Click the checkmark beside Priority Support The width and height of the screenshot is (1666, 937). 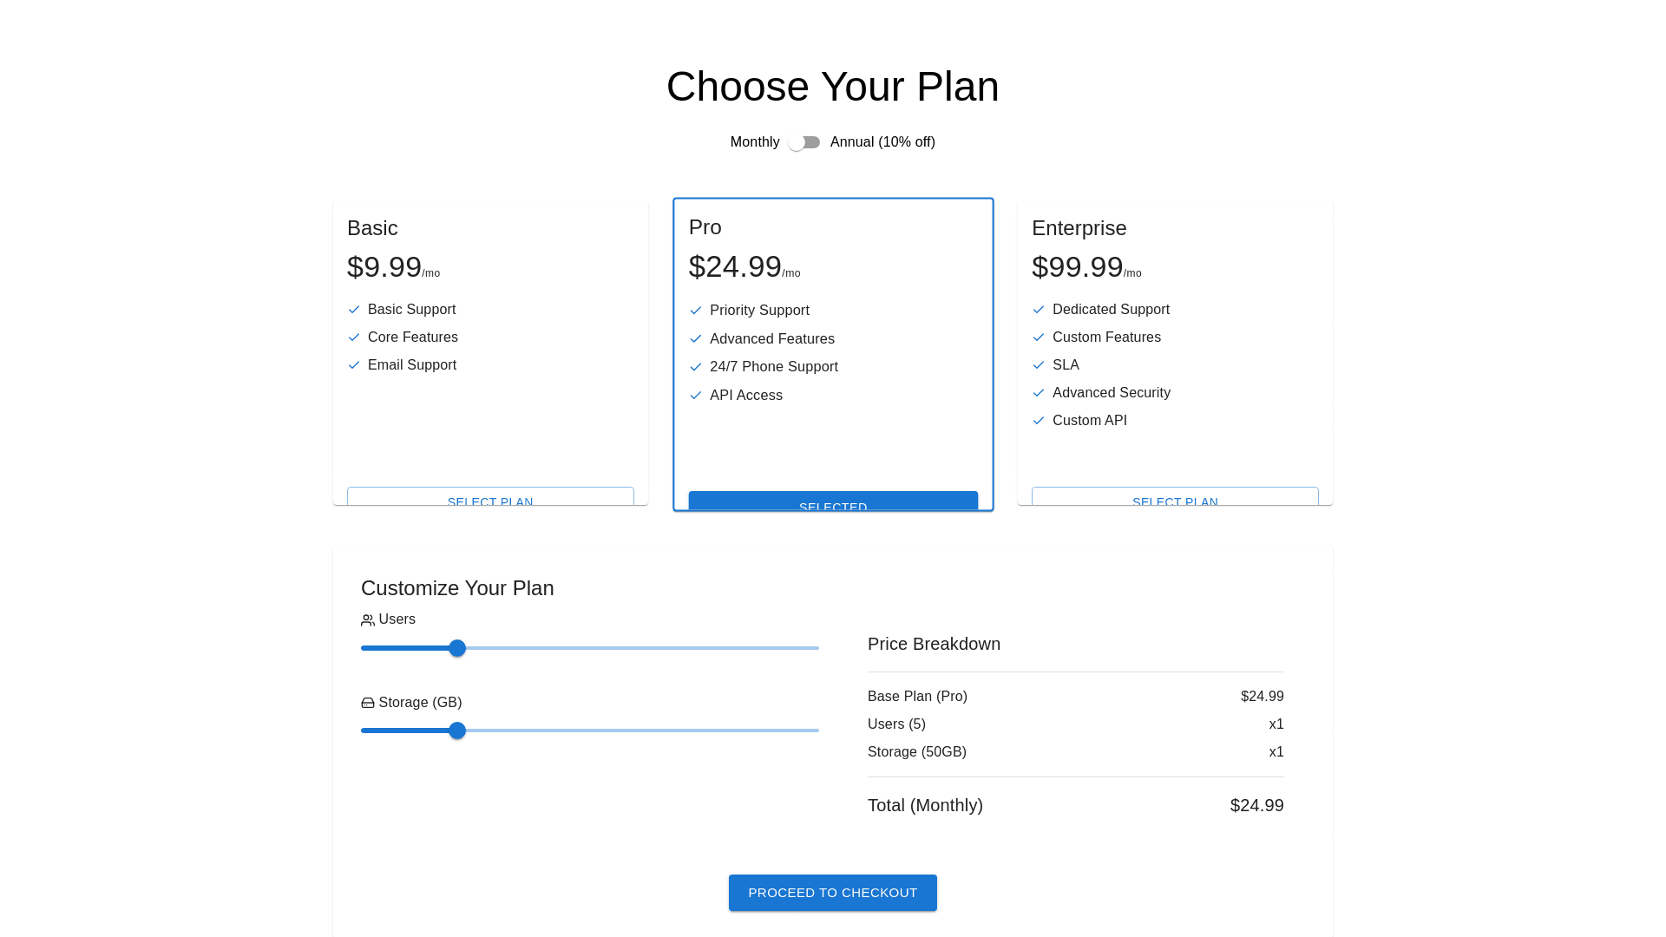tap(696, 311)
